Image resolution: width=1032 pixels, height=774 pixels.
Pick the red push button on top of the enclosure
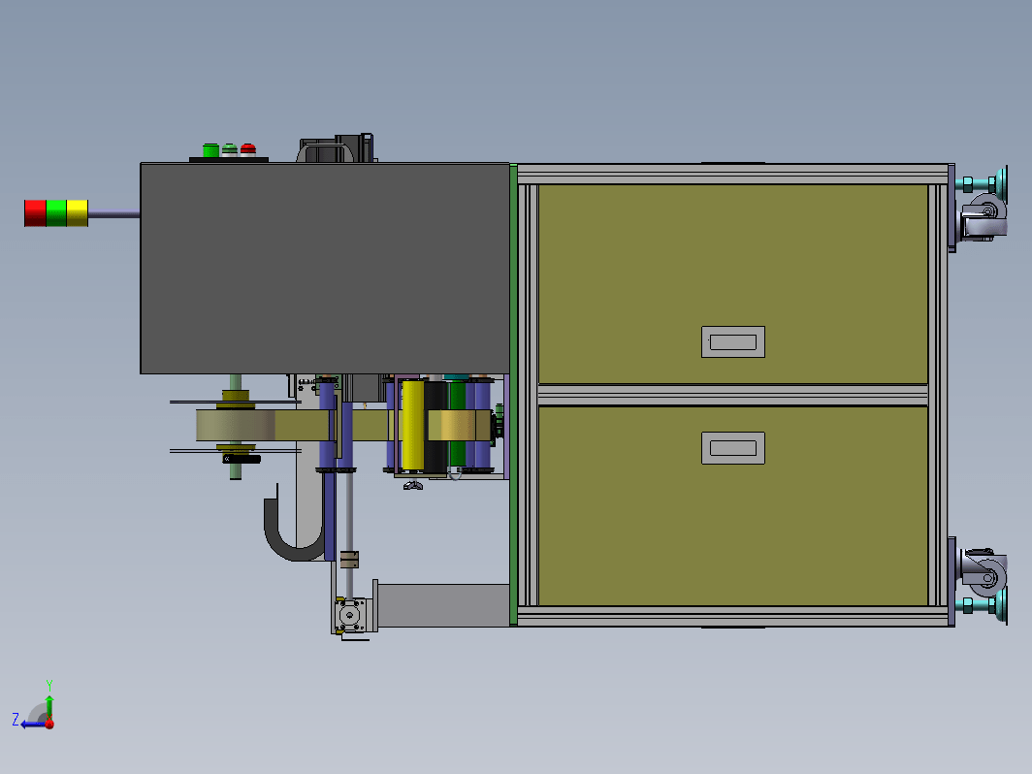248,150
